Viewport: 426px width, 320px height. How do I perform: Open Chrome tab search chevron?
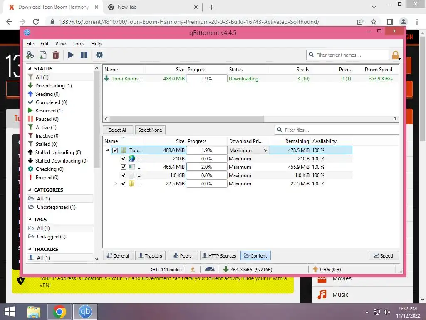pyautogui.click(x=374, y=7)
